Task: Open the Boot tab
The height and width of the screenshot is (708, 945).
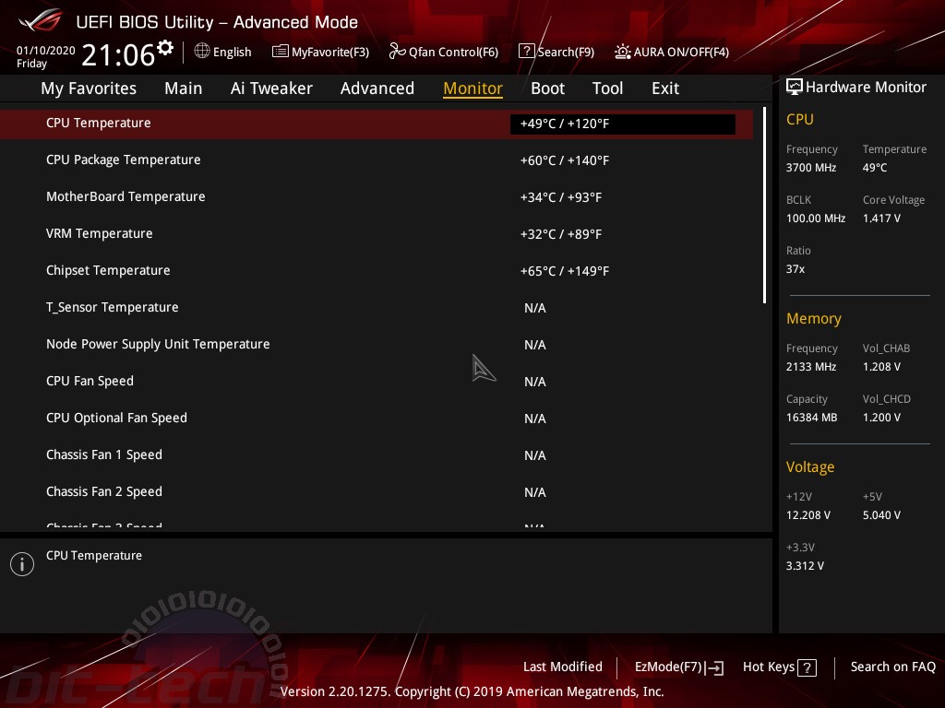Action: click(547, 88)
